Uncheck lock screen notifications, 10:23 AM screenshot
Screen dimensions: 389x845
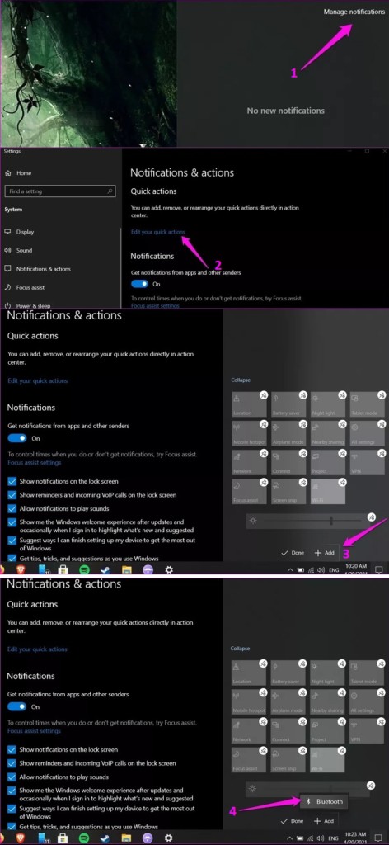[x=12, y=749]
